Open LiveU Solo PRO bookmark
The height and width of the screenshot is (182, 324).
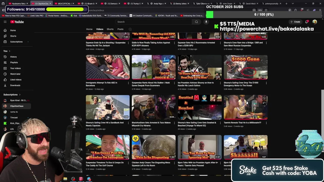tap(35, 16)
